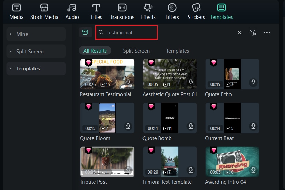Open the Media tab icon

[x=17, y=8]
